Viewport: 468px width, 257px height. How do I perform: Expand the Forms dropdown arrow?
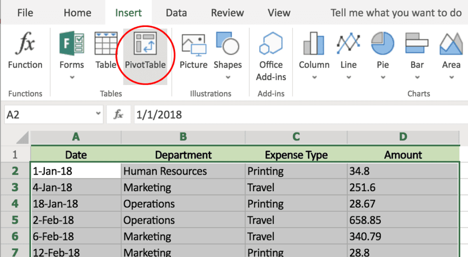72,77
